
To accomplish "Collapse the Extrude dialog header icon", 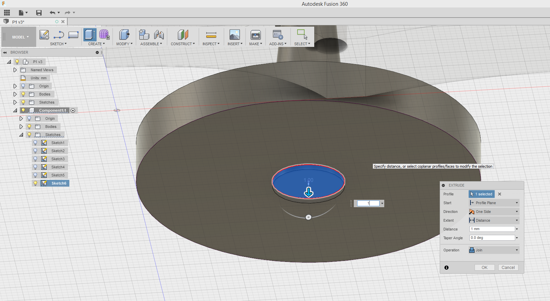I will click(443, 185).
